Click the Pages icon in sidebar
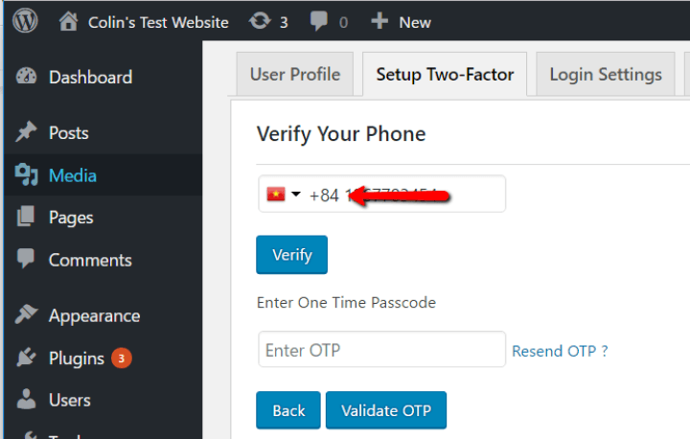This screenshot has height=439, width=690. click(x=26, y=217)
